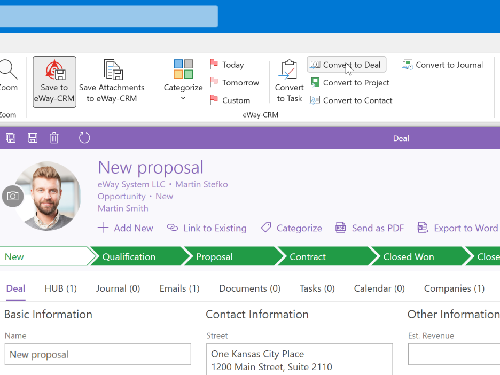Click Save Attachments to eWay-CRM
500x375 pixels.
(x=112, y=82)
